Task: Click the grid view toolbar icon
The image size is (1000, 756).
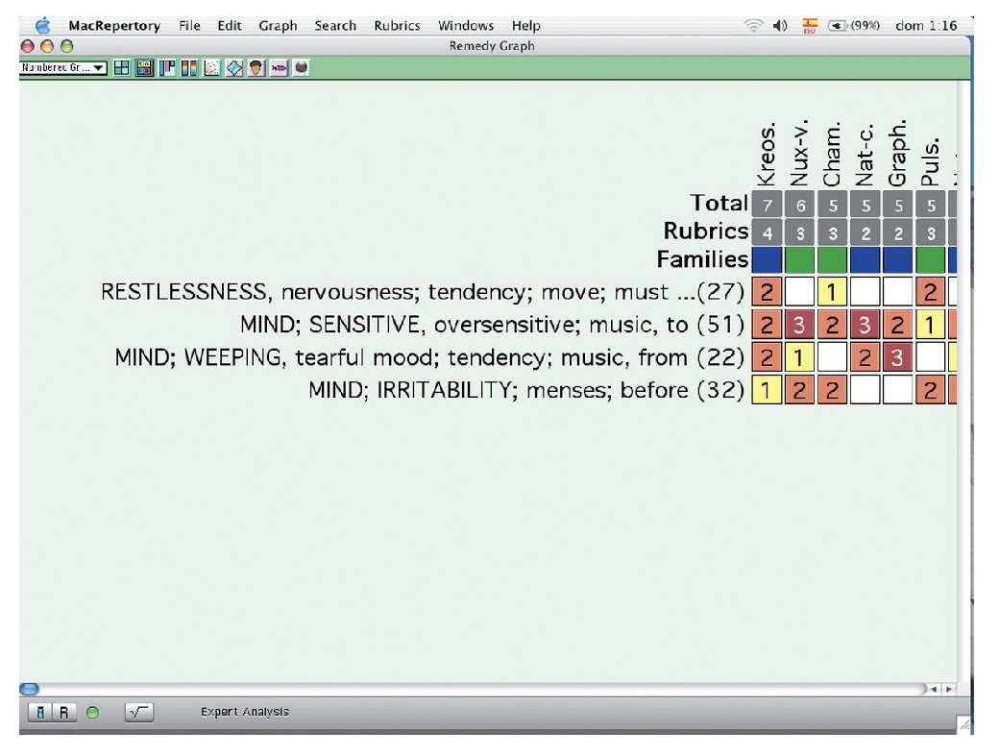Action: coord(122,68)
